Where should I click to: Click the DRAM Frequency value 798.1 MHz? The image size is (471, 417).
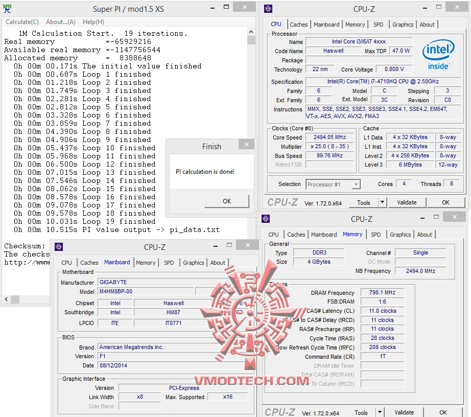383,292
